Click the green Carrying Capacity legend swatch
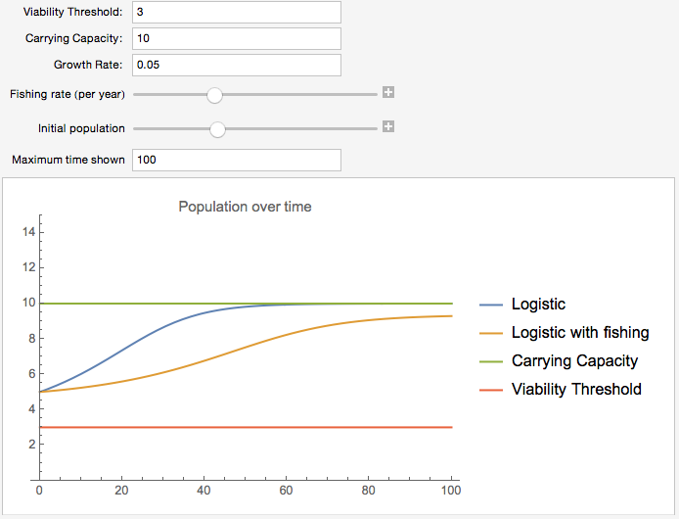The width and height of the screenshot is (679, 519). coord(491,361)
